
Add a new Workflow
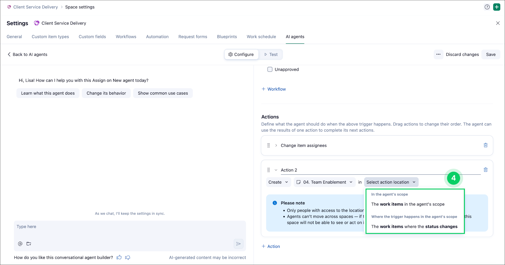pyautogui.click(x=274, y=89)
